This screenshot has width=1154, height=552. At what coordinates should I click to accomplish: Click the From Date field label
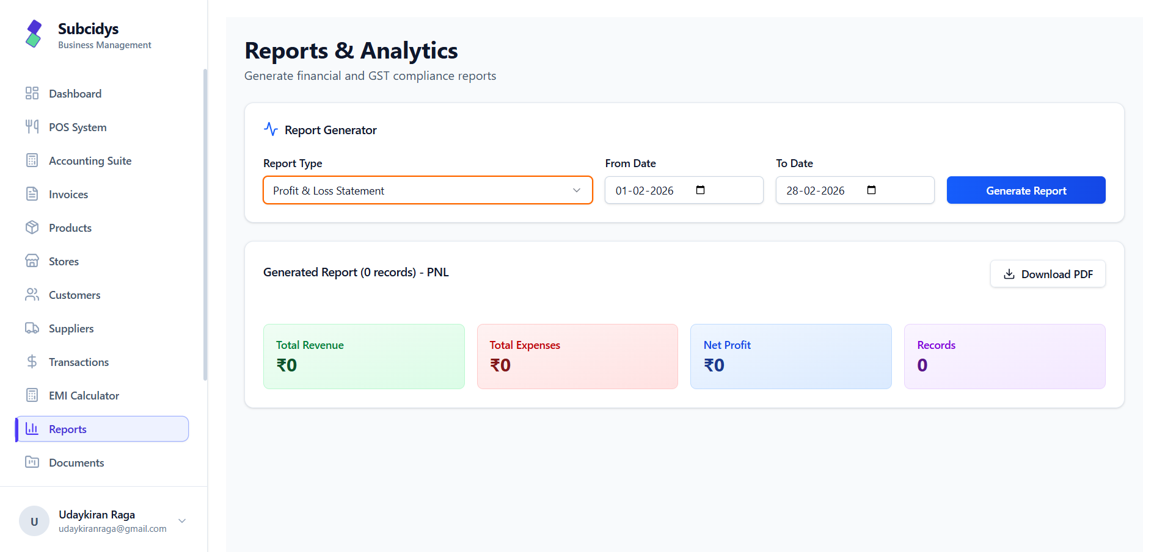click(630, 163)
